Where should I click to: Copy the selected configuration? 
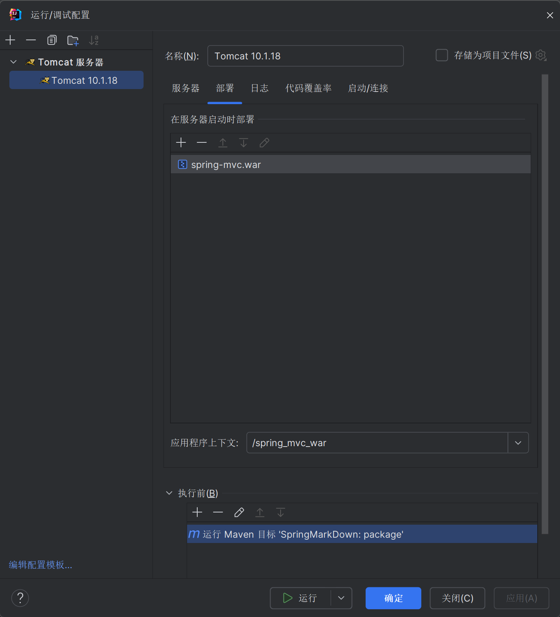[52, 40]
